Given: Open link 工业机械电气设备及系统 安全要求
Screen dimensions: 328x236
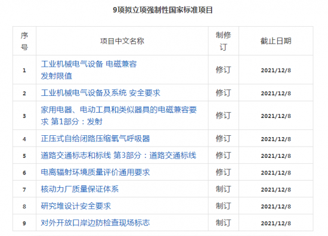Looking at the screenshot, I should point(101,93).
